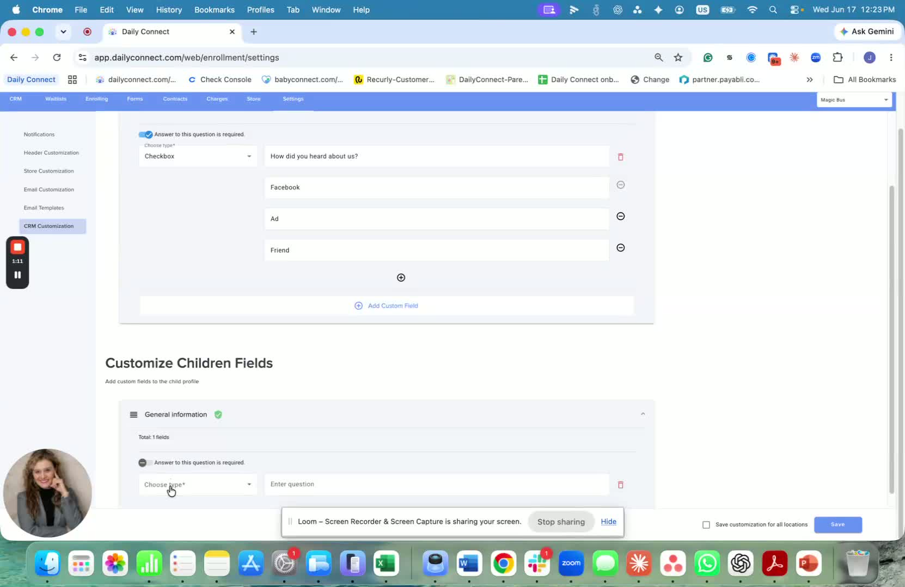The image size is (905, 587).
Task: Remove the Facebook option
Action: pos(620,185)
